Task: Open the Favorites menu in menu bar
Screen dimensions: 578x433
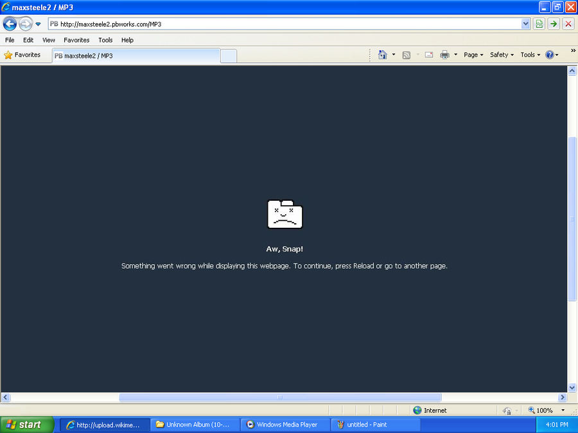Action: point(76,40)
